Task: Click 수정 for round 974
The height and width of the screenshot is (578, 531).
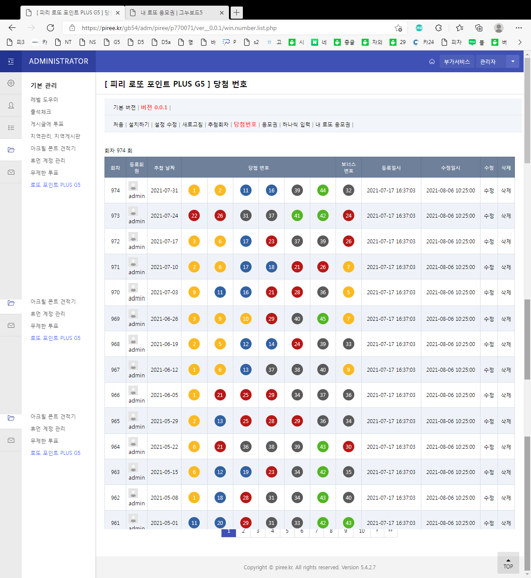Action: coord(489,191)
